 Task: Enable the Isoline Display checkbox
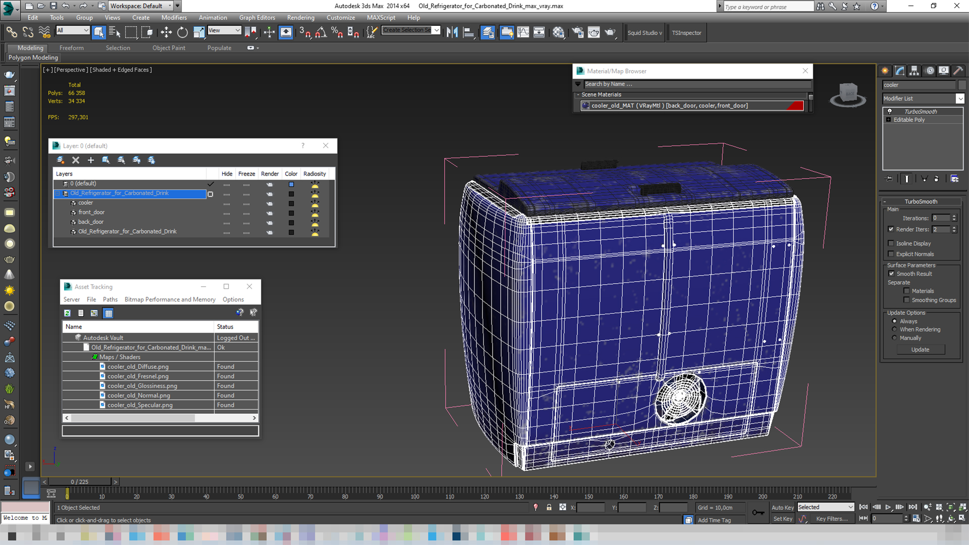coord(891,243)
